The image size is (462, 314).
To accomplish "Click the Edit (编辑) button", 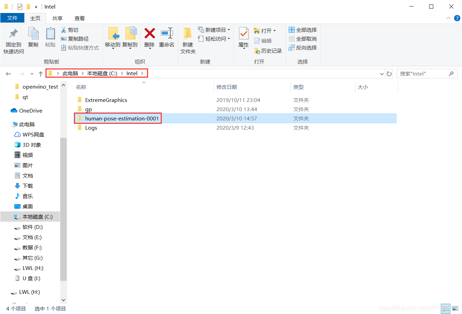I will [x=263, y=41].
